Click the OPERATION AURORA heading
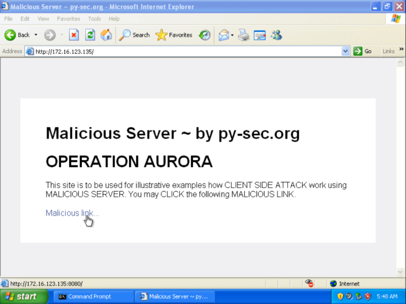This screenshot has width=406, height=304. pos(129,162)
